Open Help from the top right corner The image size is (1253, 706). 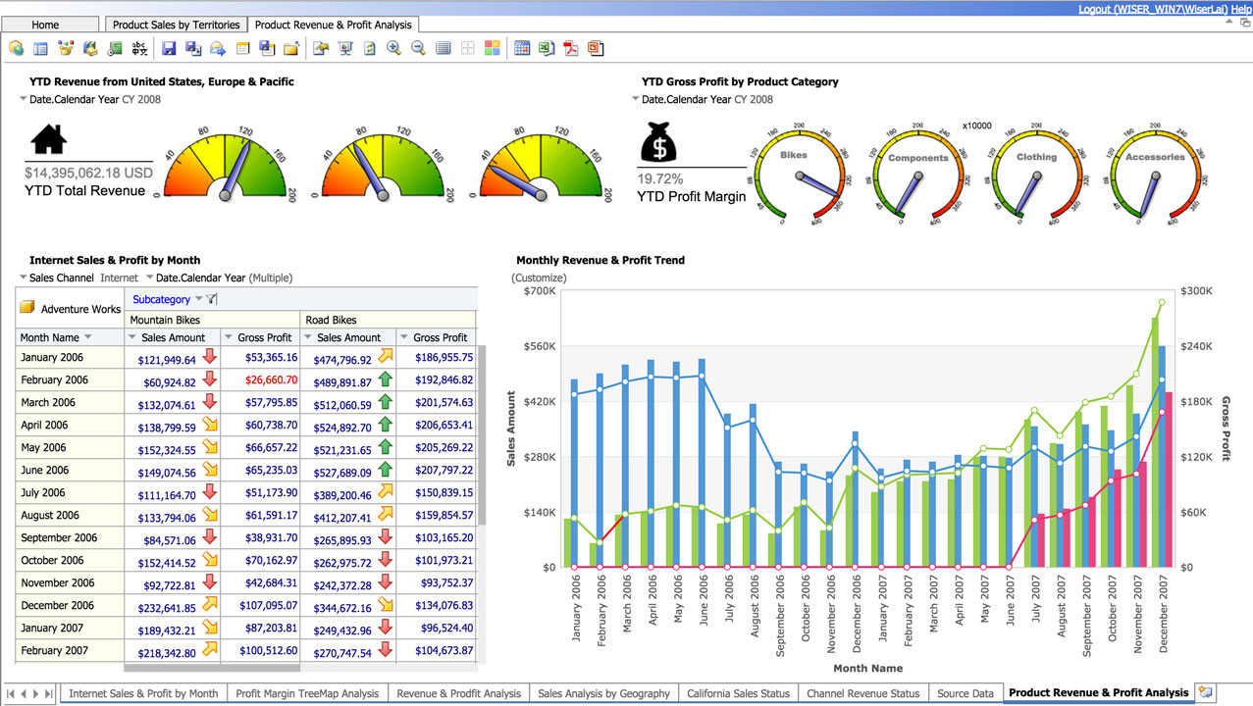pyautogui.click(x=1238, y=7)
